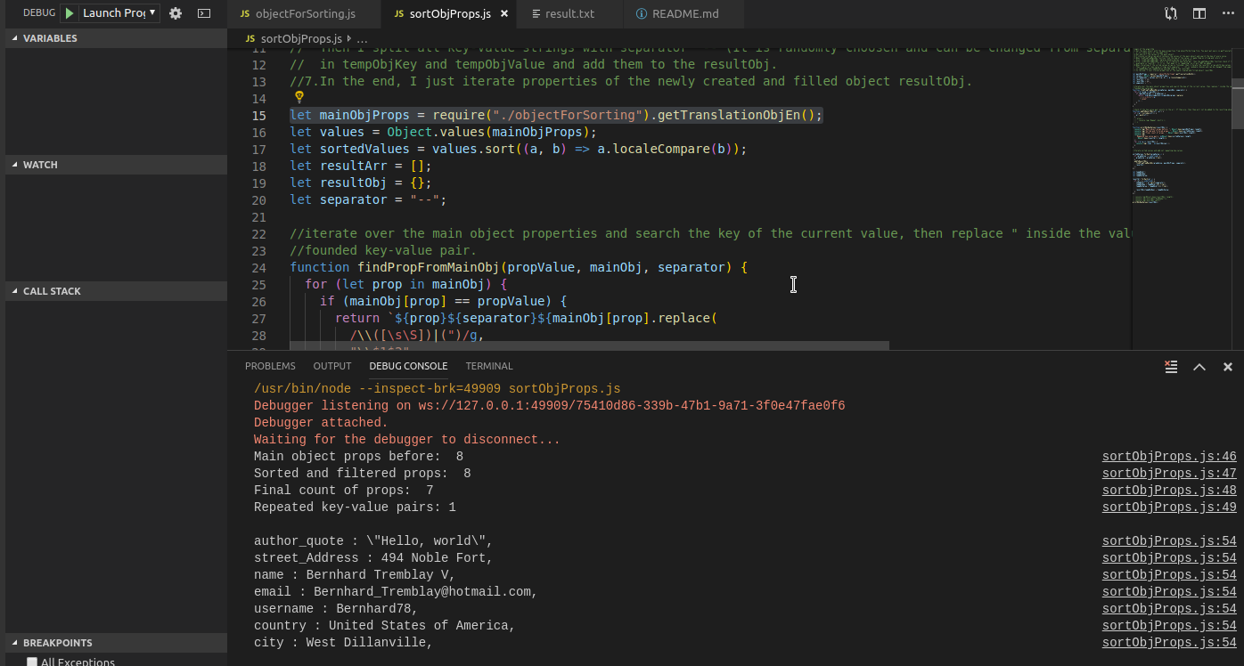Click "let resultArr = [];" on line 18
Viewport: 1244px width, 666px height.
coord(361,166)
